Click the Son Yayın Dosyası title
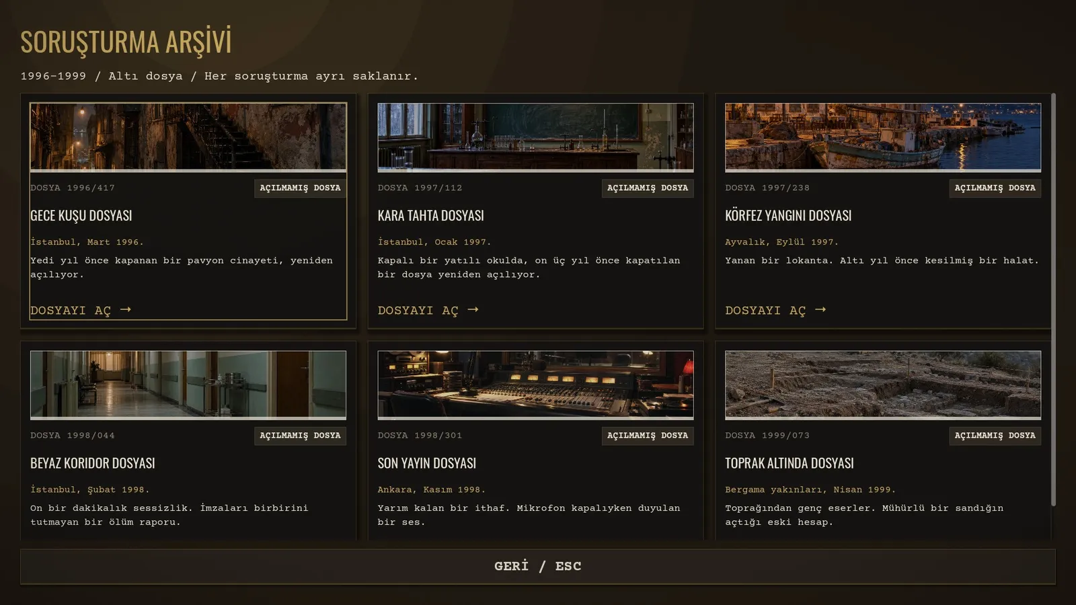This screenshot has width=1076, height=605. click(x=427, y=463)
